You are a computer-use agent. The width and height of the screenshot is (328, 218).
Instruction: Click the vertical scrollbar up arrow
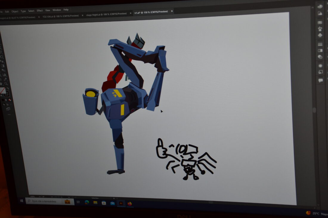(312, 7)
